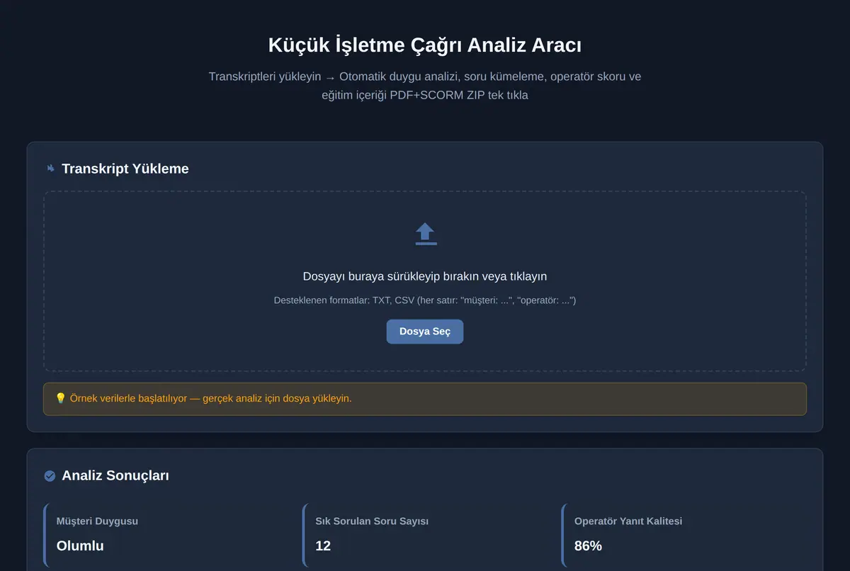This screenshot has width=850, height=571.
Task: Click the icon beside Transkript Yükleme heading
Action: coord(50,169)
